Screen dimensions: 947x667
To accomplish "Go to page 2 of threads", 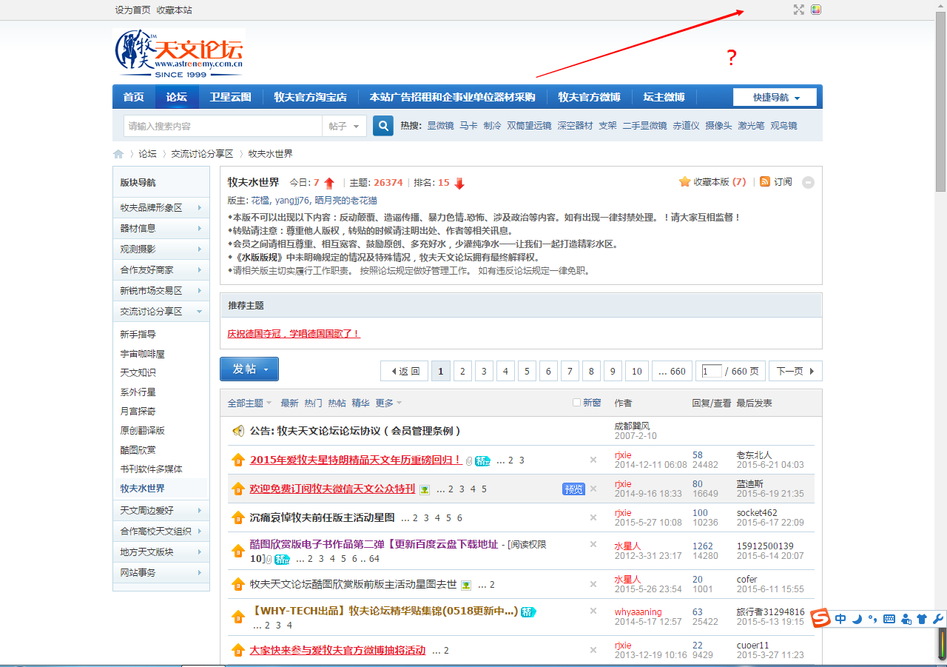I will tap(463, 371).
